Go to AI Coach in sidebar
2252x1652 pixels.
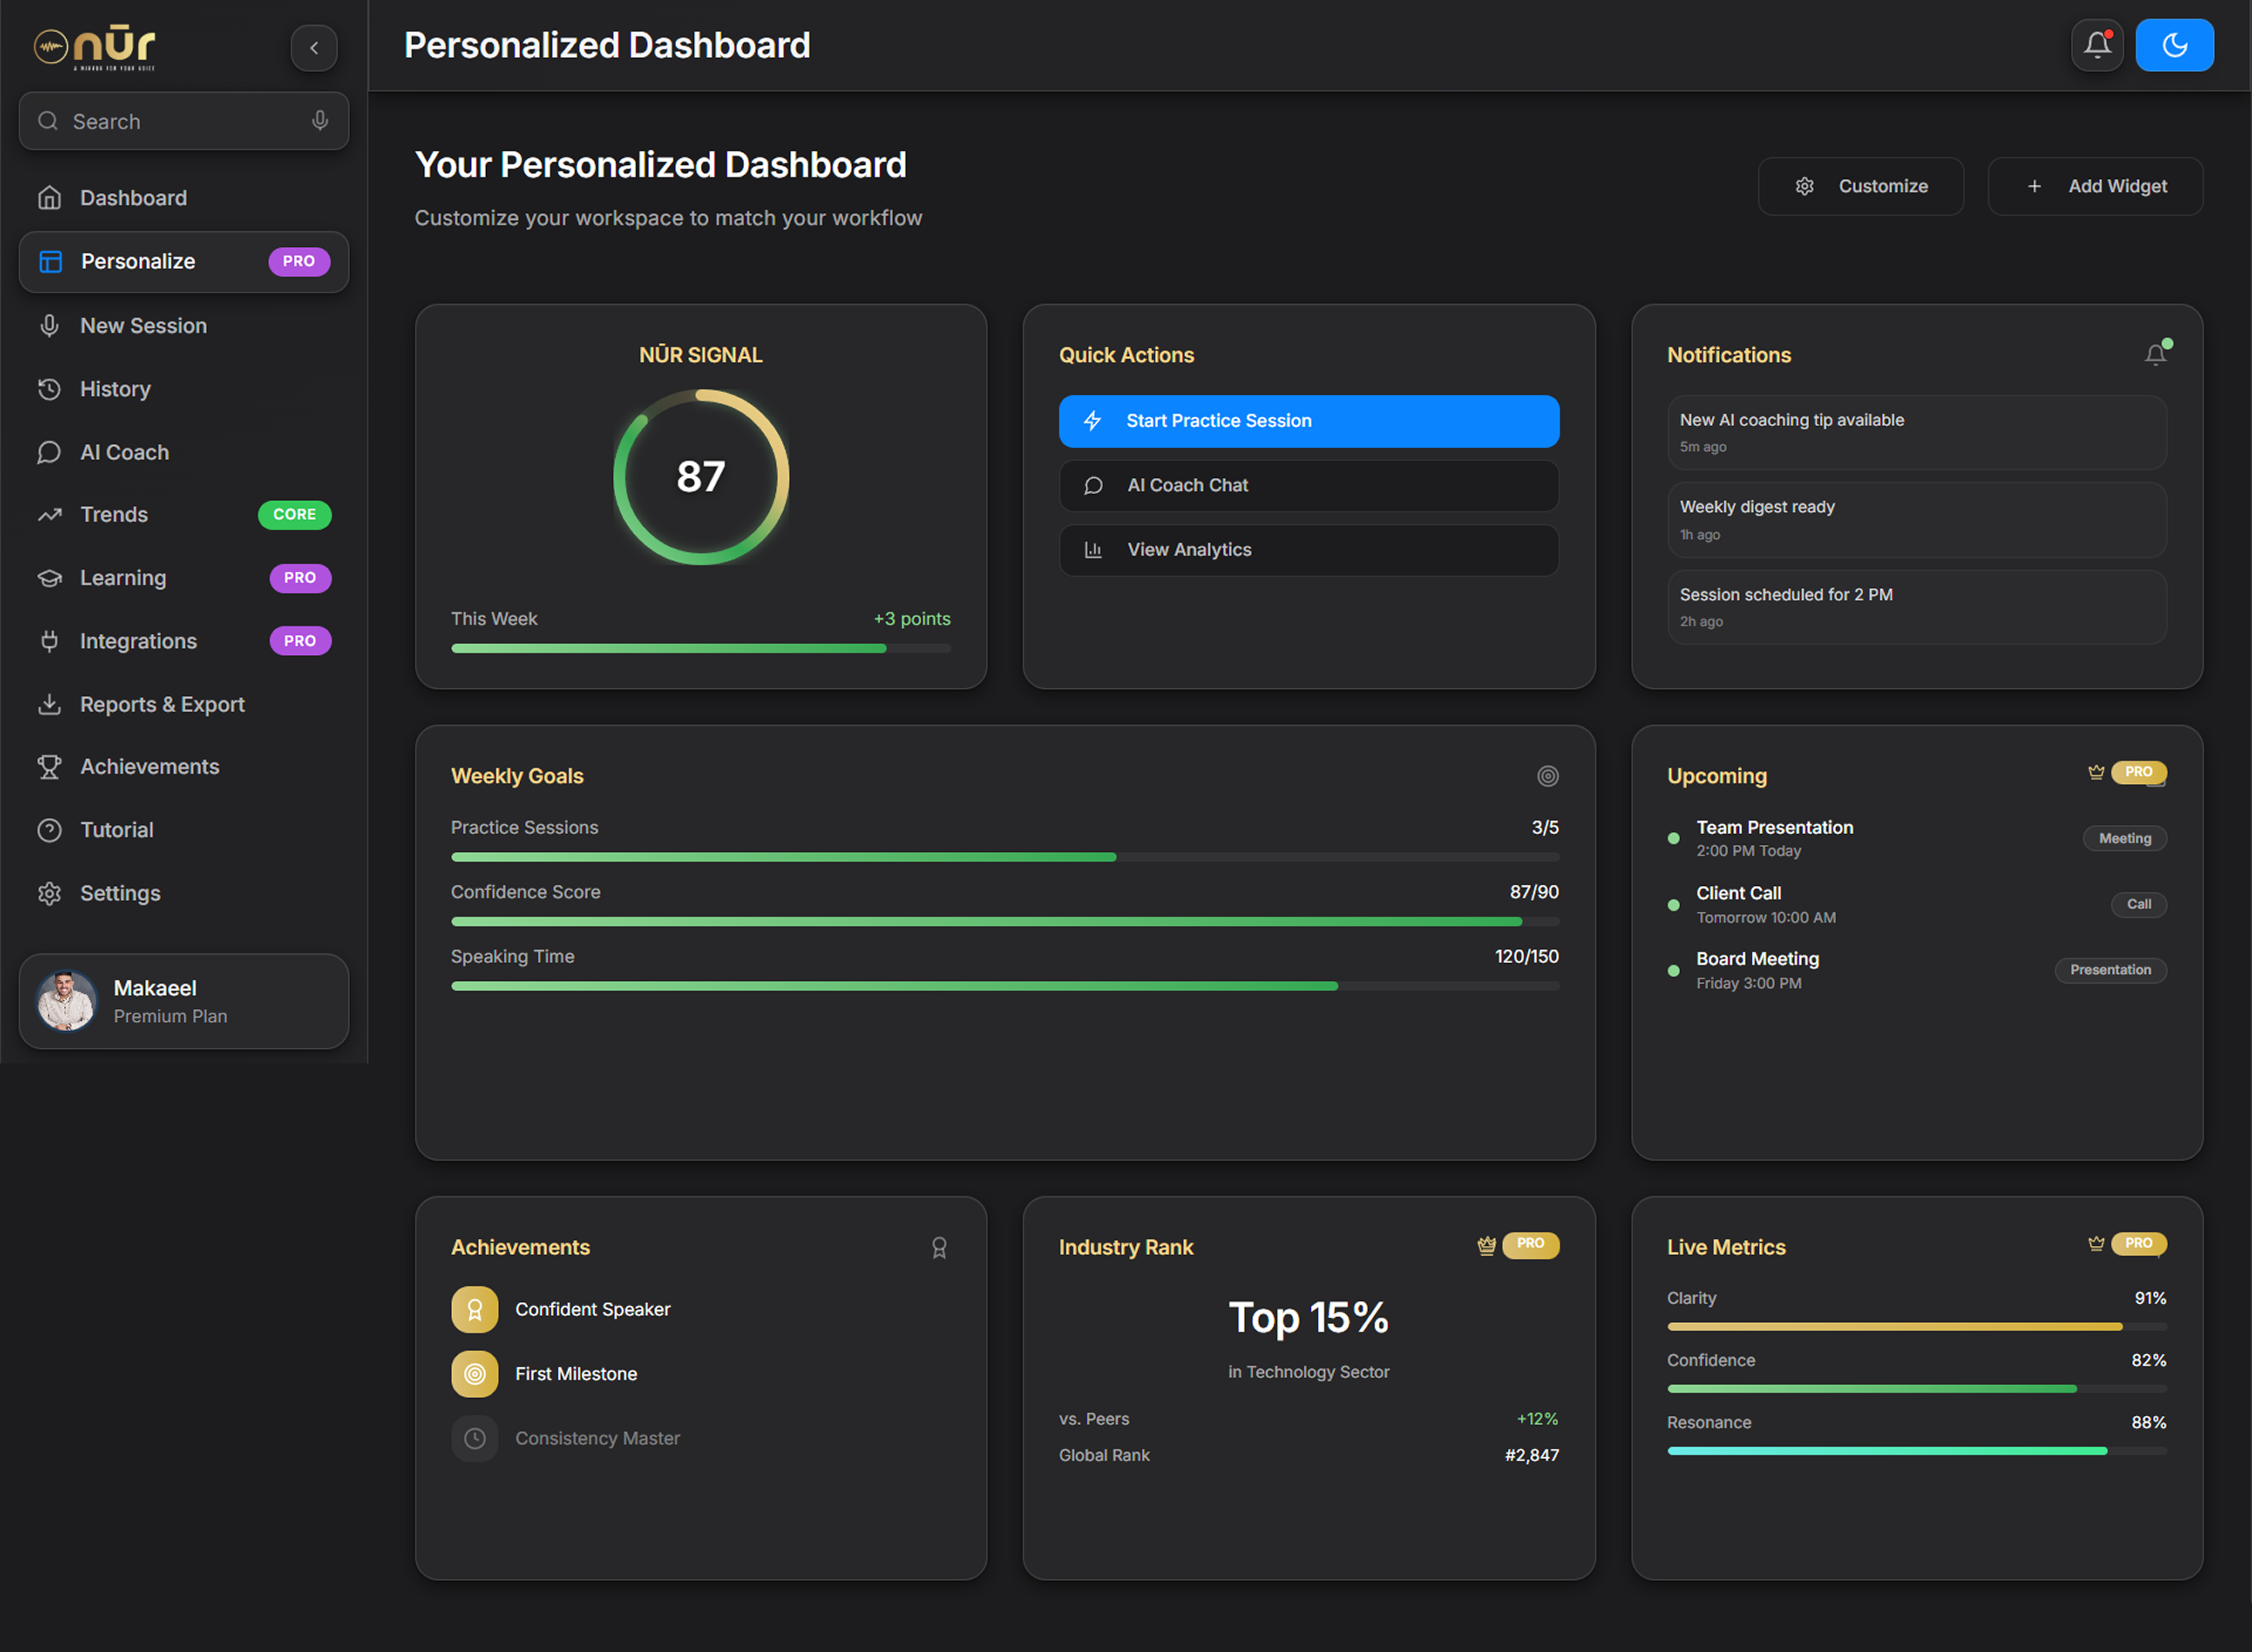tap(124, 452)
